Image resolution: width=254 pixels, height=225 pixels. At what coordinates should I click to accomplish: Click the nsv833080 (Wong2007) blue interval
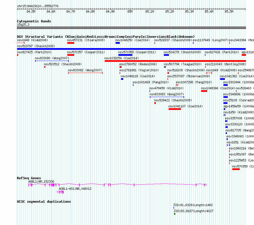[52, 61]
